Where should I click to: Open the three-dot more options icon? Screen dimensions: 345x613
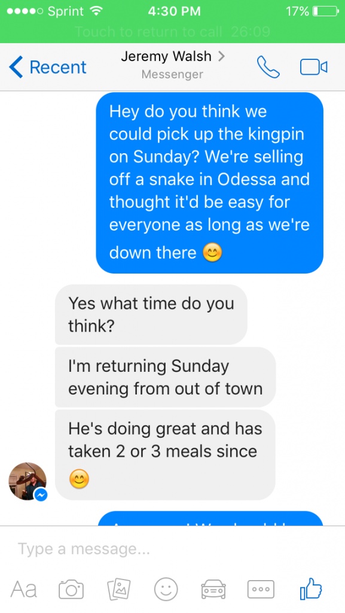click(x=261, y=589)
